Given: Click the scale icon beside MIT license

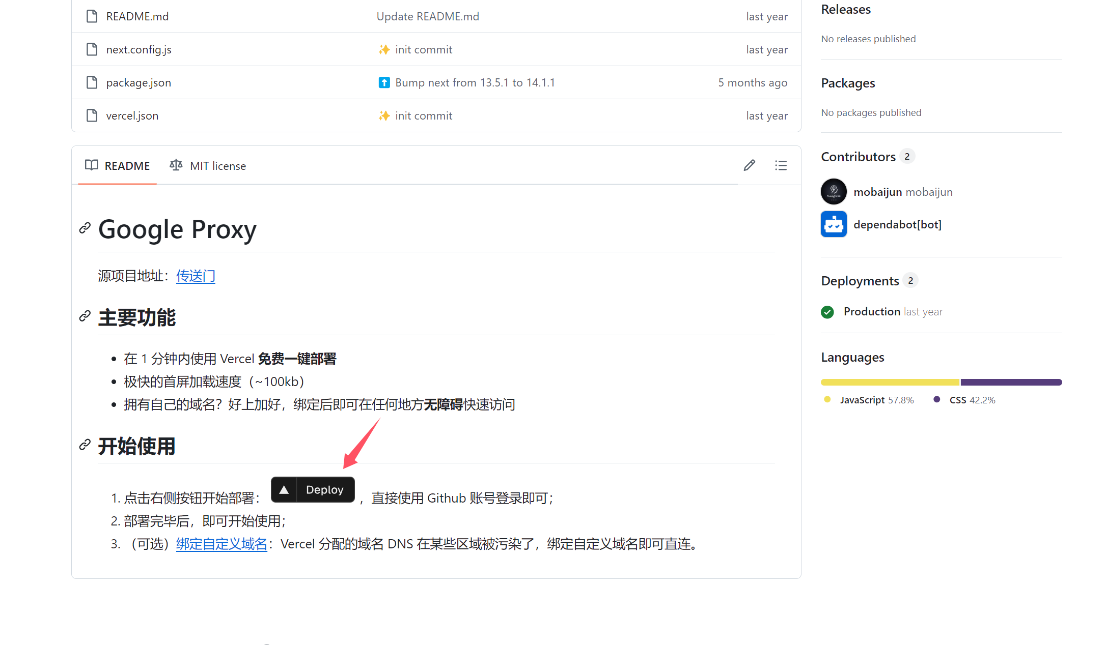Looking at the screenshot, I should point(176,165).
